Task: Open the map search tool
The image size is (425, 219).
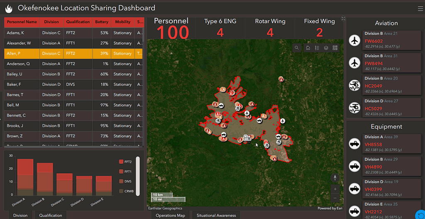Action: pyautogui.click(x=297, y=48)
